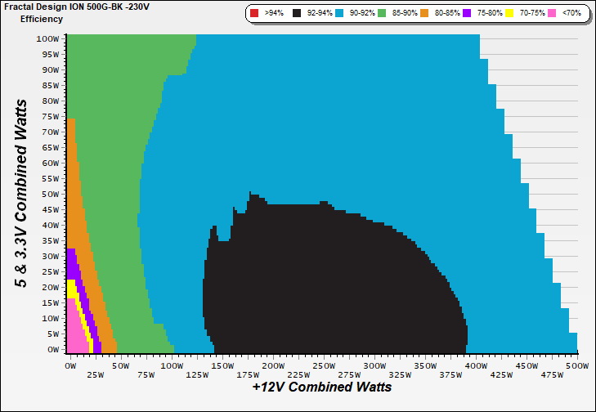Viewport: 596px width, 412px height.
Task: Click the yellow 70-75% legend swatch
Action: (x=509, y=14)
